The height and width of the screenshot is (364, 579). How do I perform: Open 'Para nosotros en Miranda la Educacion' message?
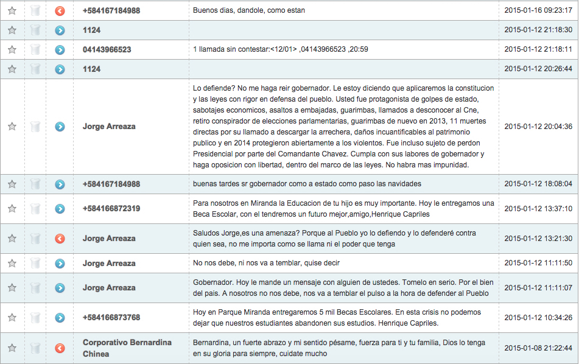(343, 209)
